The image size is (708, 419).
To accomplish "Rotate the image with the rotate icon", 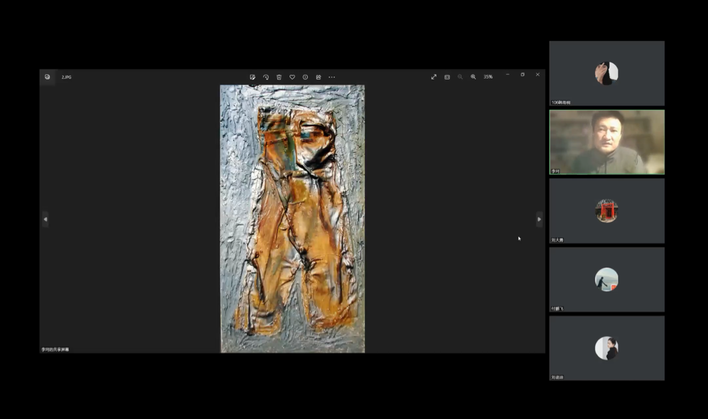I will [266, 77].
